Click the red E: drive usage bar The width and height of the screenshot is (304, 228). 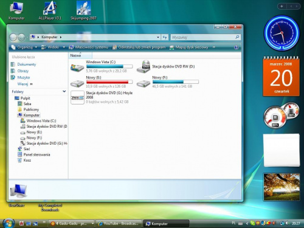109,82
